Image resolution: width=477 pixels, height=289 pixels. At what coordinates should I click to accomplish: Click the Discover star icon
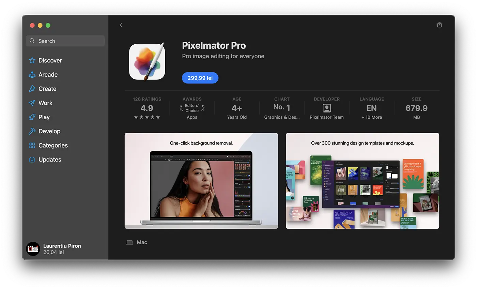[x=32, y=60]
